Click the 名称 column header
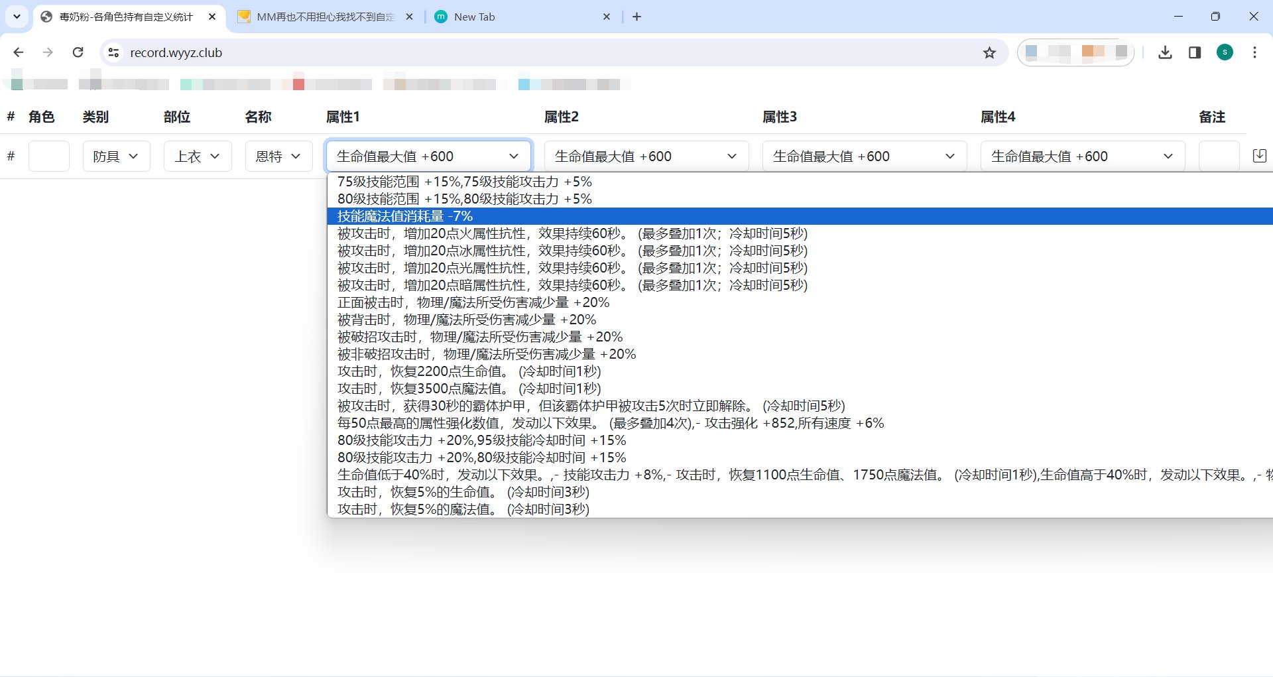Viewport: 1273px width, 677px height. [258, 117]
